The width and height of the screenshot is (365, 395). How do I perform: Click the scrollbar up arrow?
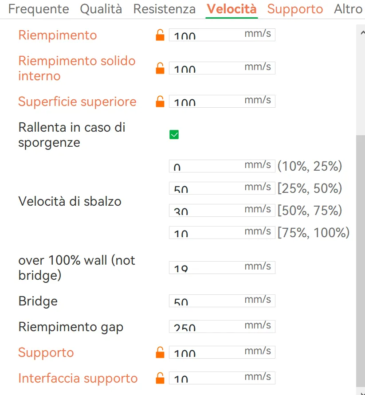(x=362, y=32)
